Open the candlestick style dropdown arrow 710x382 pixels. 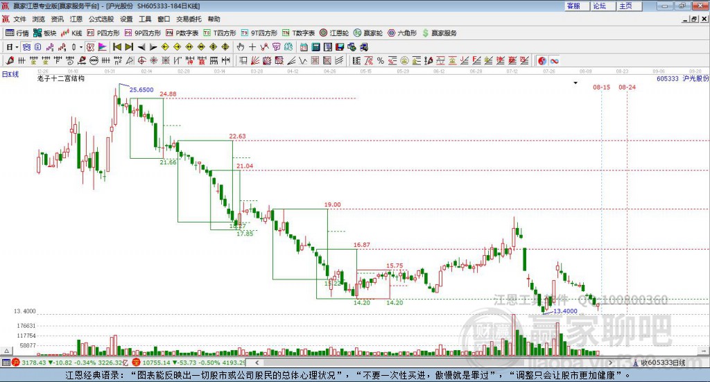click(81, 47)
